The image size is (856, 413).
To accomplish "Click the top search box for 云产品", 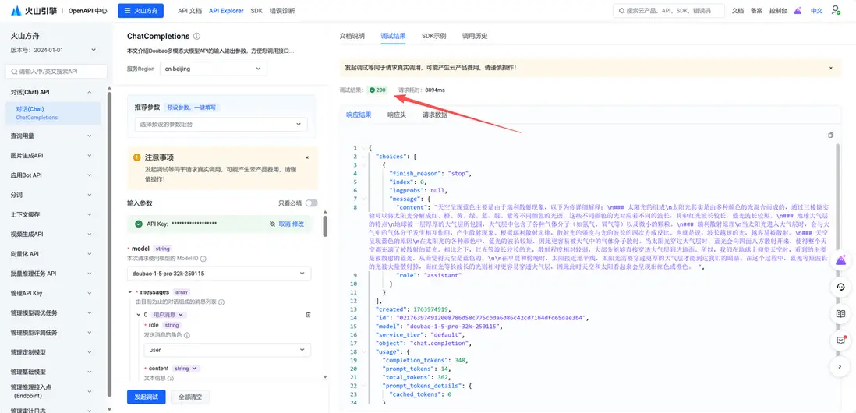I will point(669,10).
